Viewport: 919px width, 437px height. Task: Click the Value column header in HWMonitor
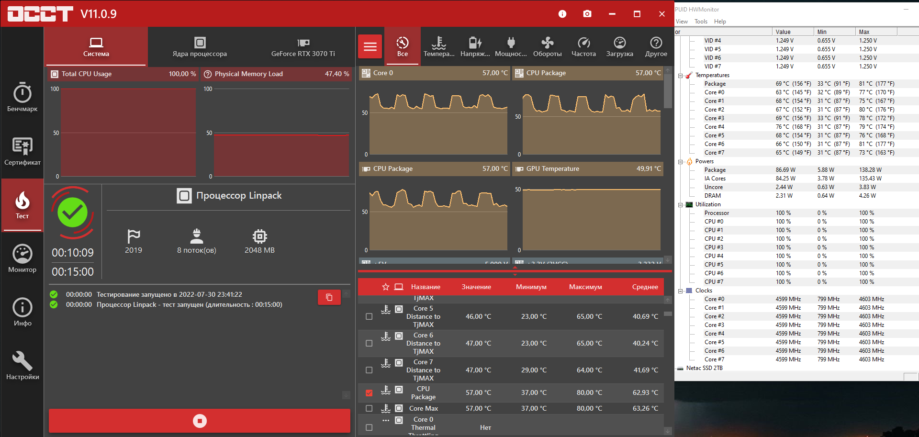pyautogui.click(x=793, y=32)
